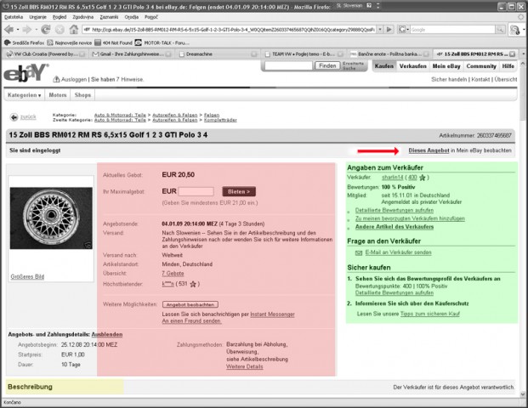This screenshot has height=408, width=528.
Task: Click the envelope icon for seller email
Action: click(359, 252)
